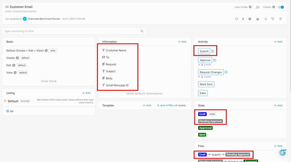Screen dimensions: 291x162
Task: Click the clock schedule icon
Action: tap(250, 19)
